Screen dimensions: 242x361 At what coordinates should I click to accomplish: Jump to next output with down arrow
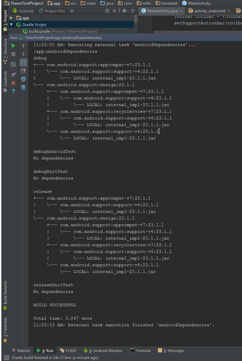tap(23, 54)
